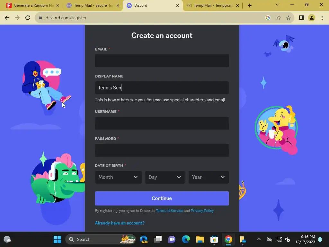Open the Windows Start menu
Image resolution: width=329 pixels, height=247 pixels.
pos(57,239)
